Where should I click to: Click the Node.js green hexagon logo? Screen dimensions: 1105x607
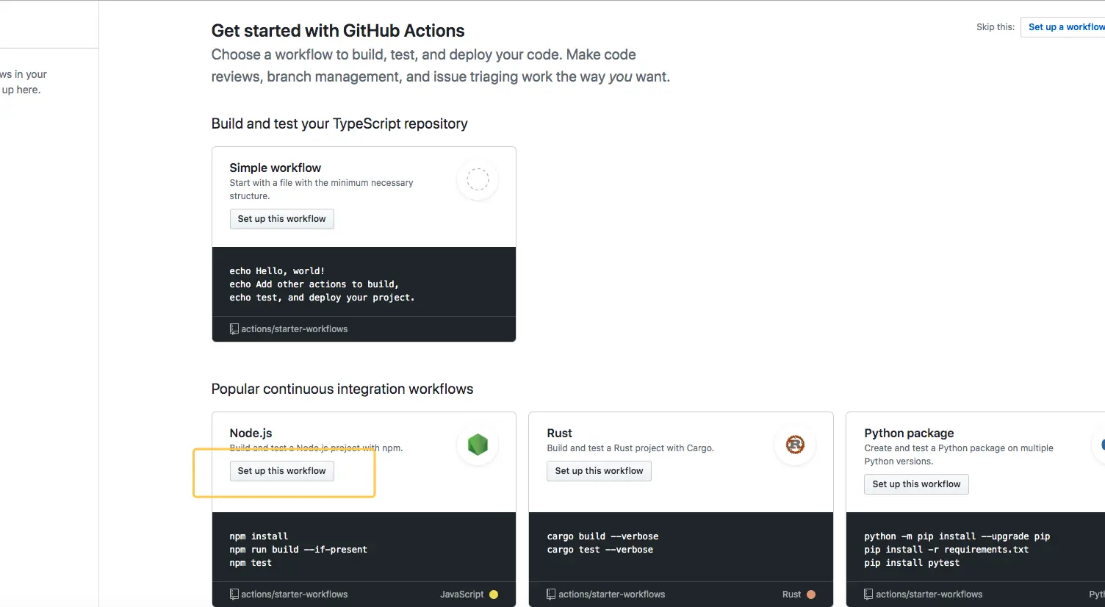[x=478, y=445]
